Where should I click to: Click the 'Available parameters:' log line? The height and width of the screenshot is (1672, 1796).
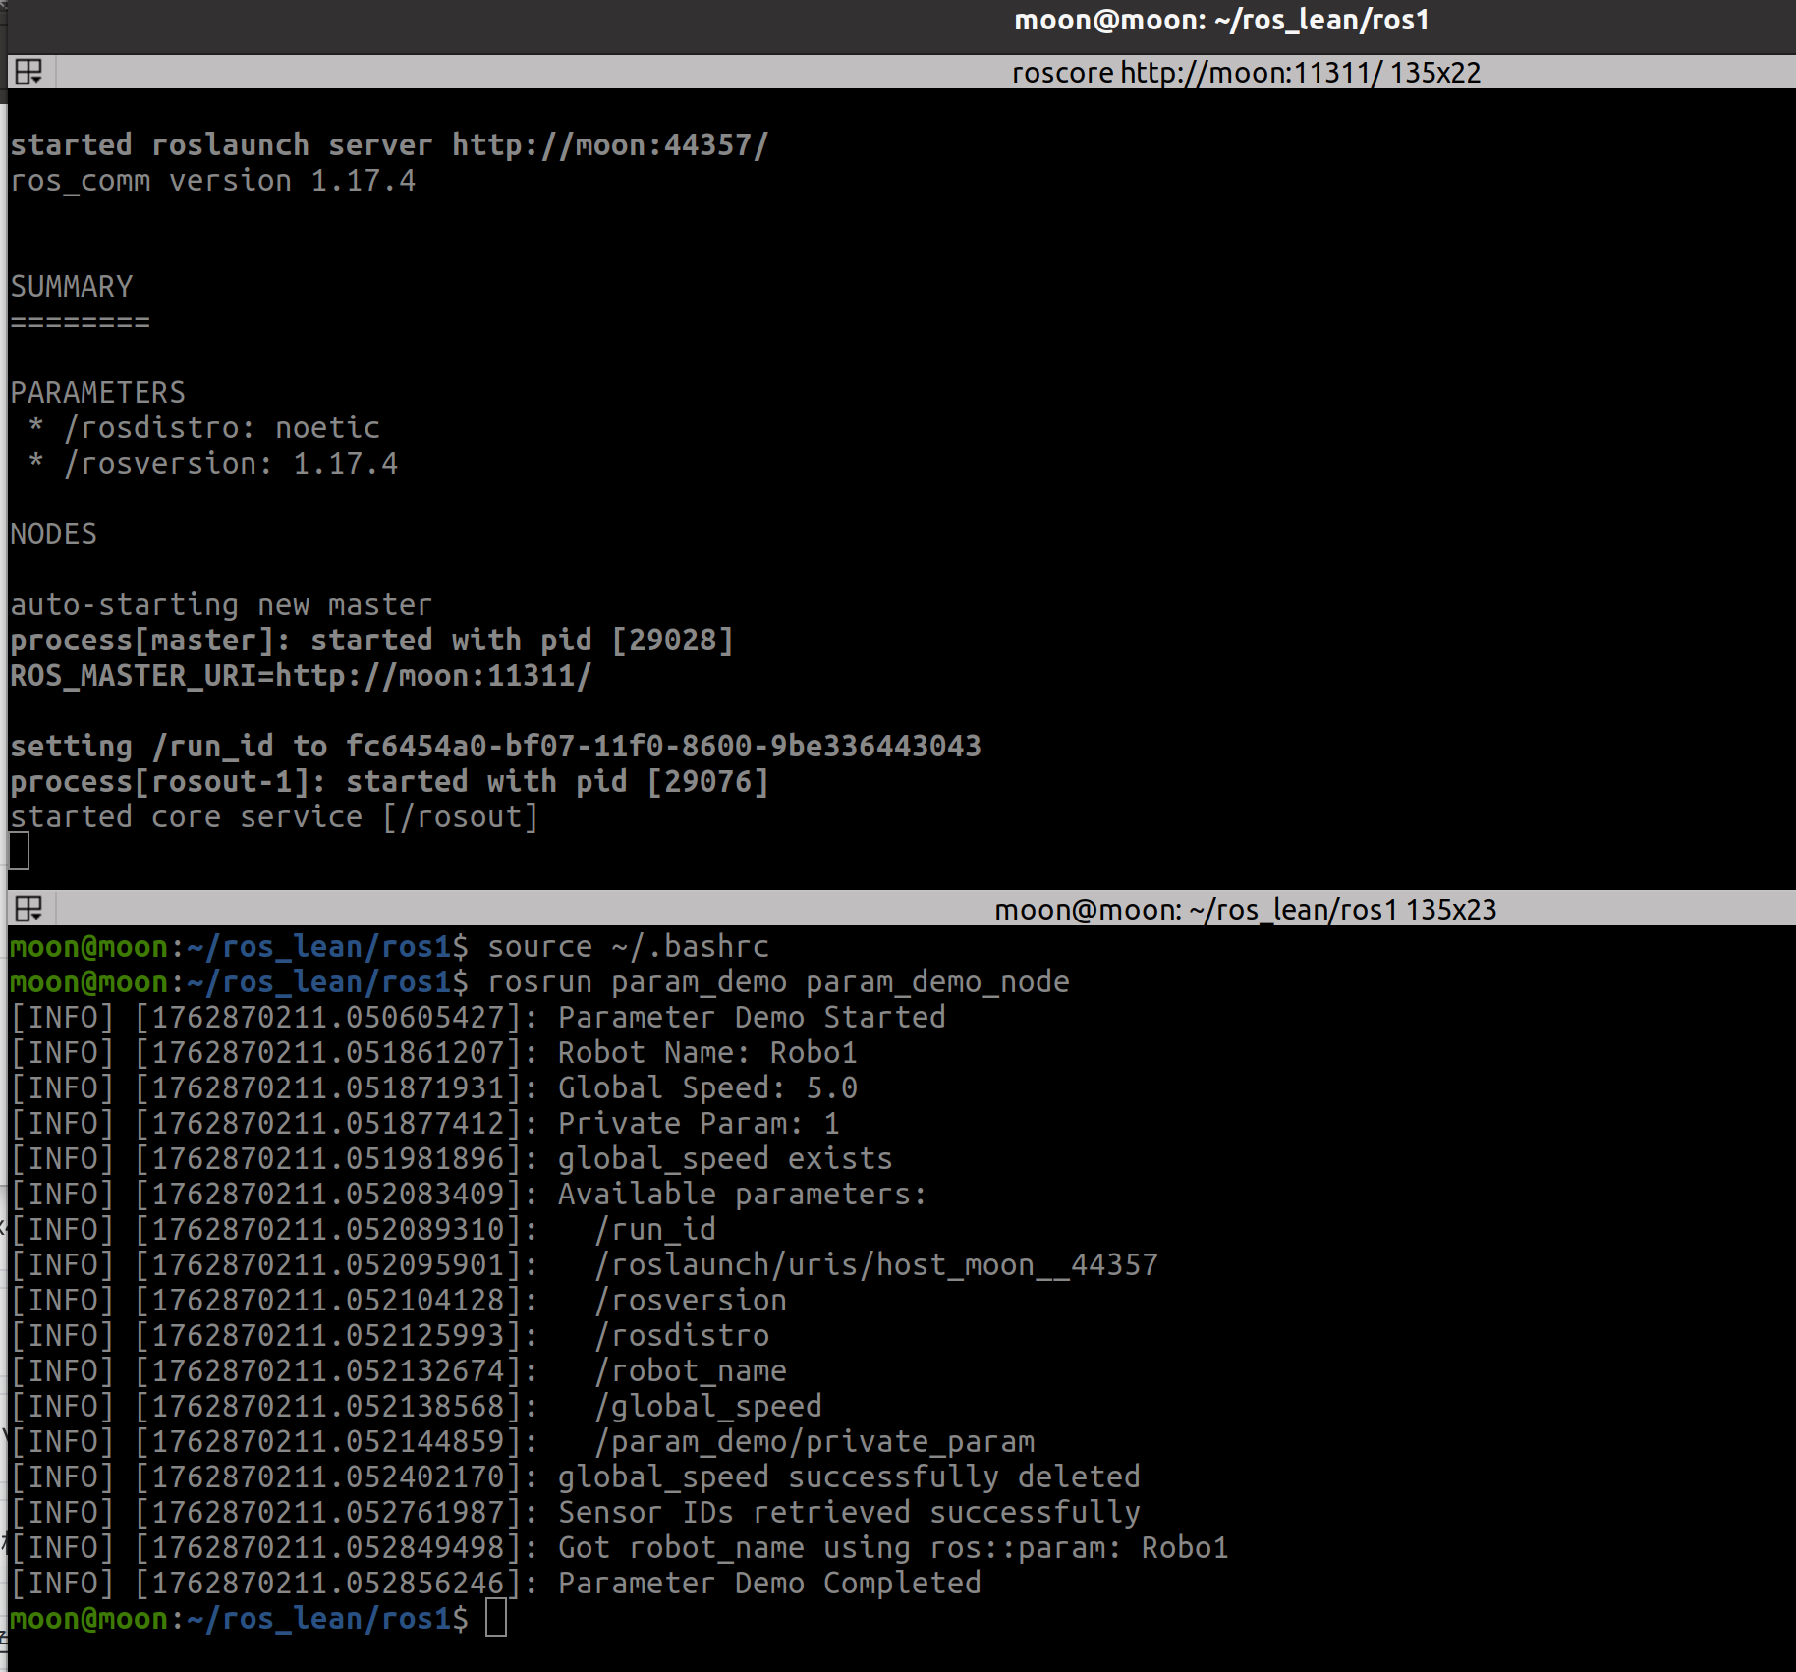click(x=743, y=1195)
